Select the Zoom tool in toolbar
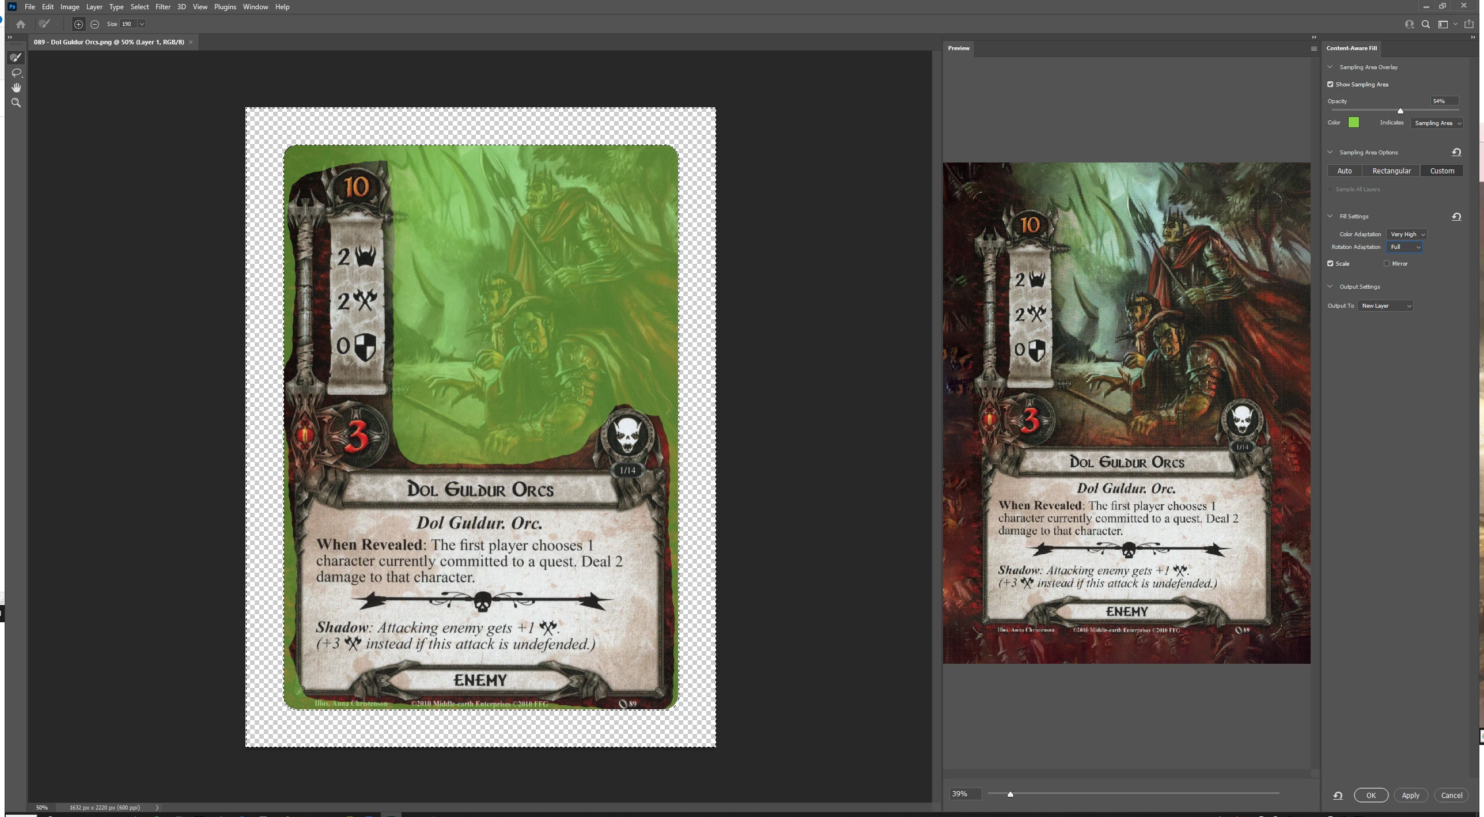The width and height of the screenshot is (1484, 817). point(16,103)
